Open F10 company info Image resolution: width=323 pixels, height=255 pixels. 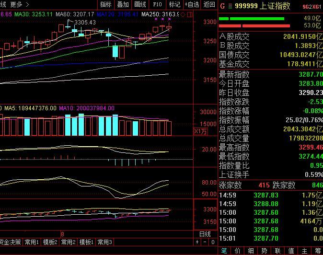[x=157, y=5]
